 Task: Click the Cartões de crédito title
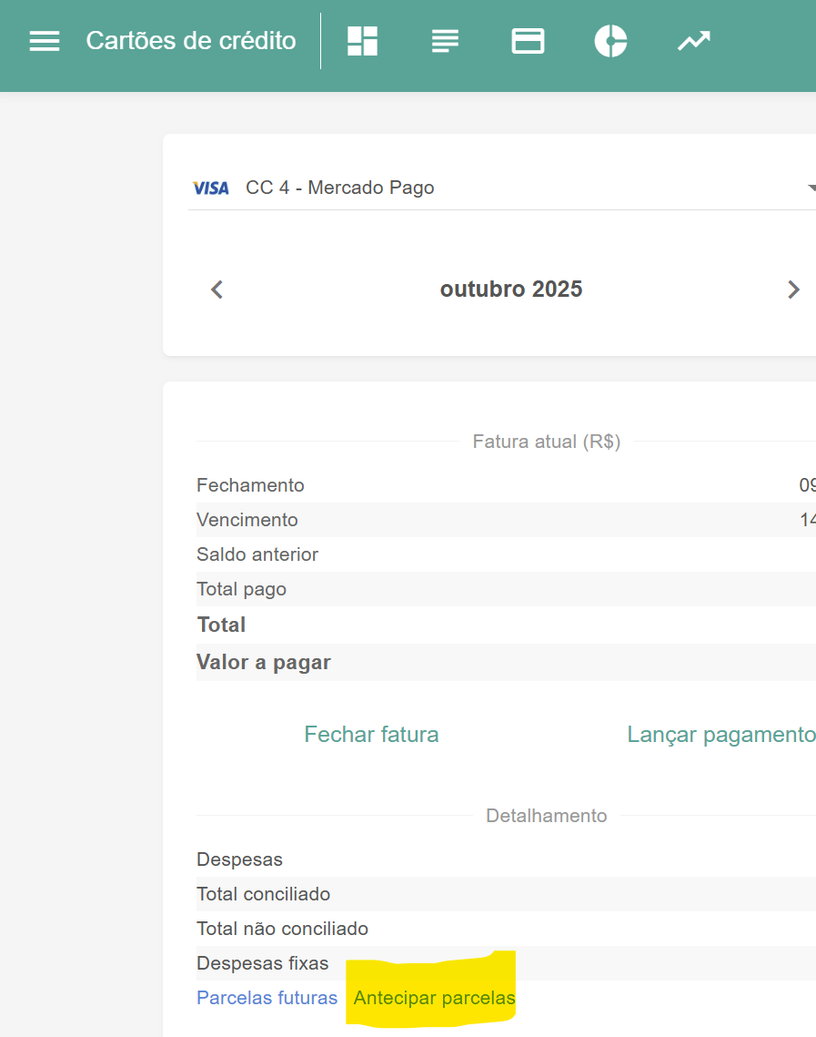coord(191,41)
